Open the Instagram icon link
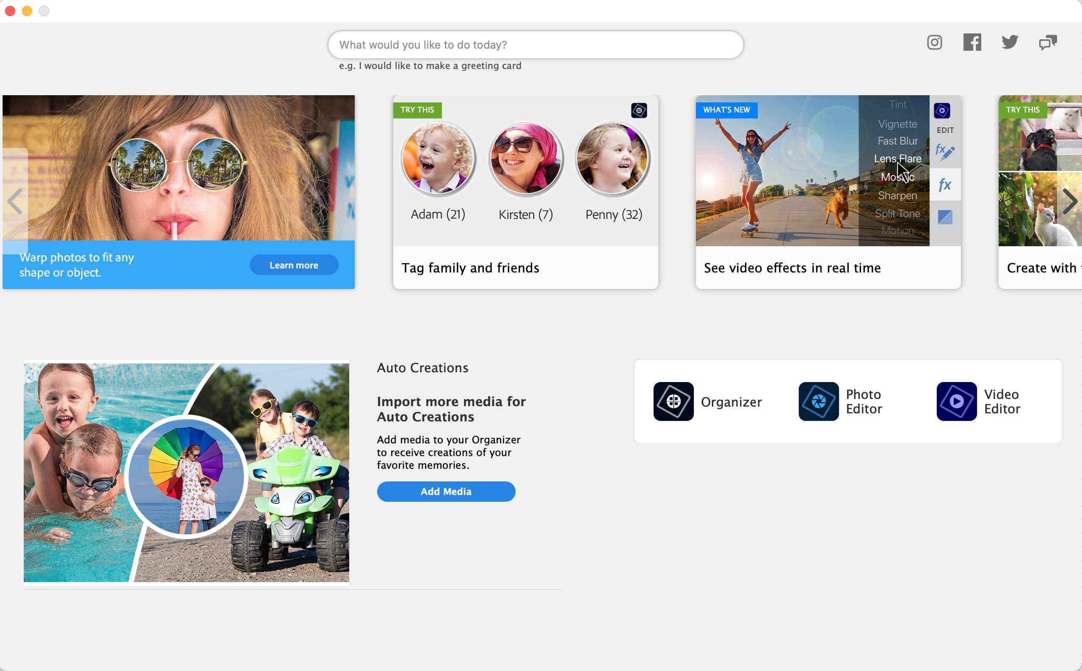Image resolution: width=1082 pixels, height=671 pixels. pyautogui.click(x=934, y=43)
